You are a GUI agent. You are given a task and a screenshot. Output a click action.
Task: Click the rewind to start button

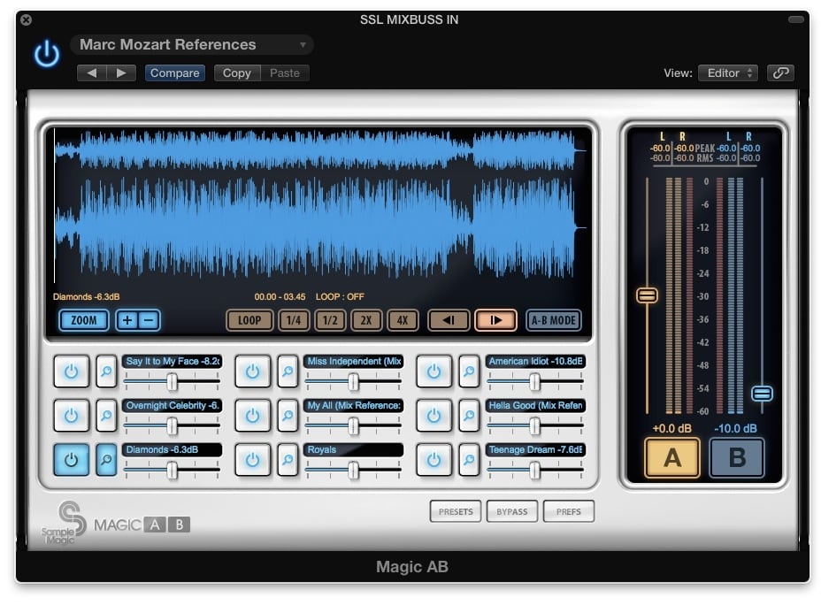pos(449,320)
